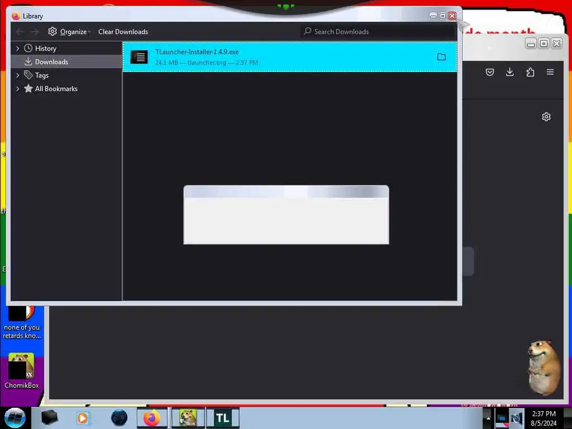Switch to Firefox on the taskbar

[x=152, y=418]
